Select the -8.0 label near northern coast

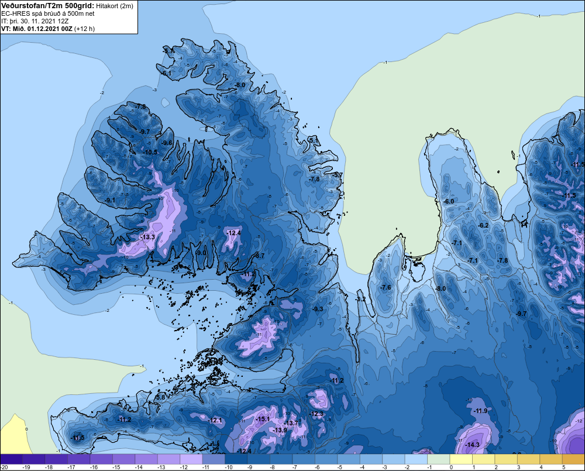240,85
